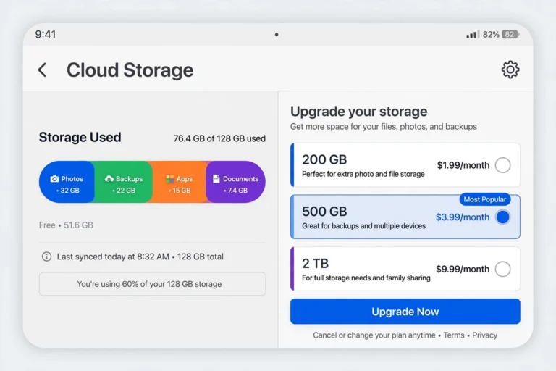Click the 9:41 clock in status bar
Image resolution: width=556 pixels, height=371 pixels.
tap(46, 35)
